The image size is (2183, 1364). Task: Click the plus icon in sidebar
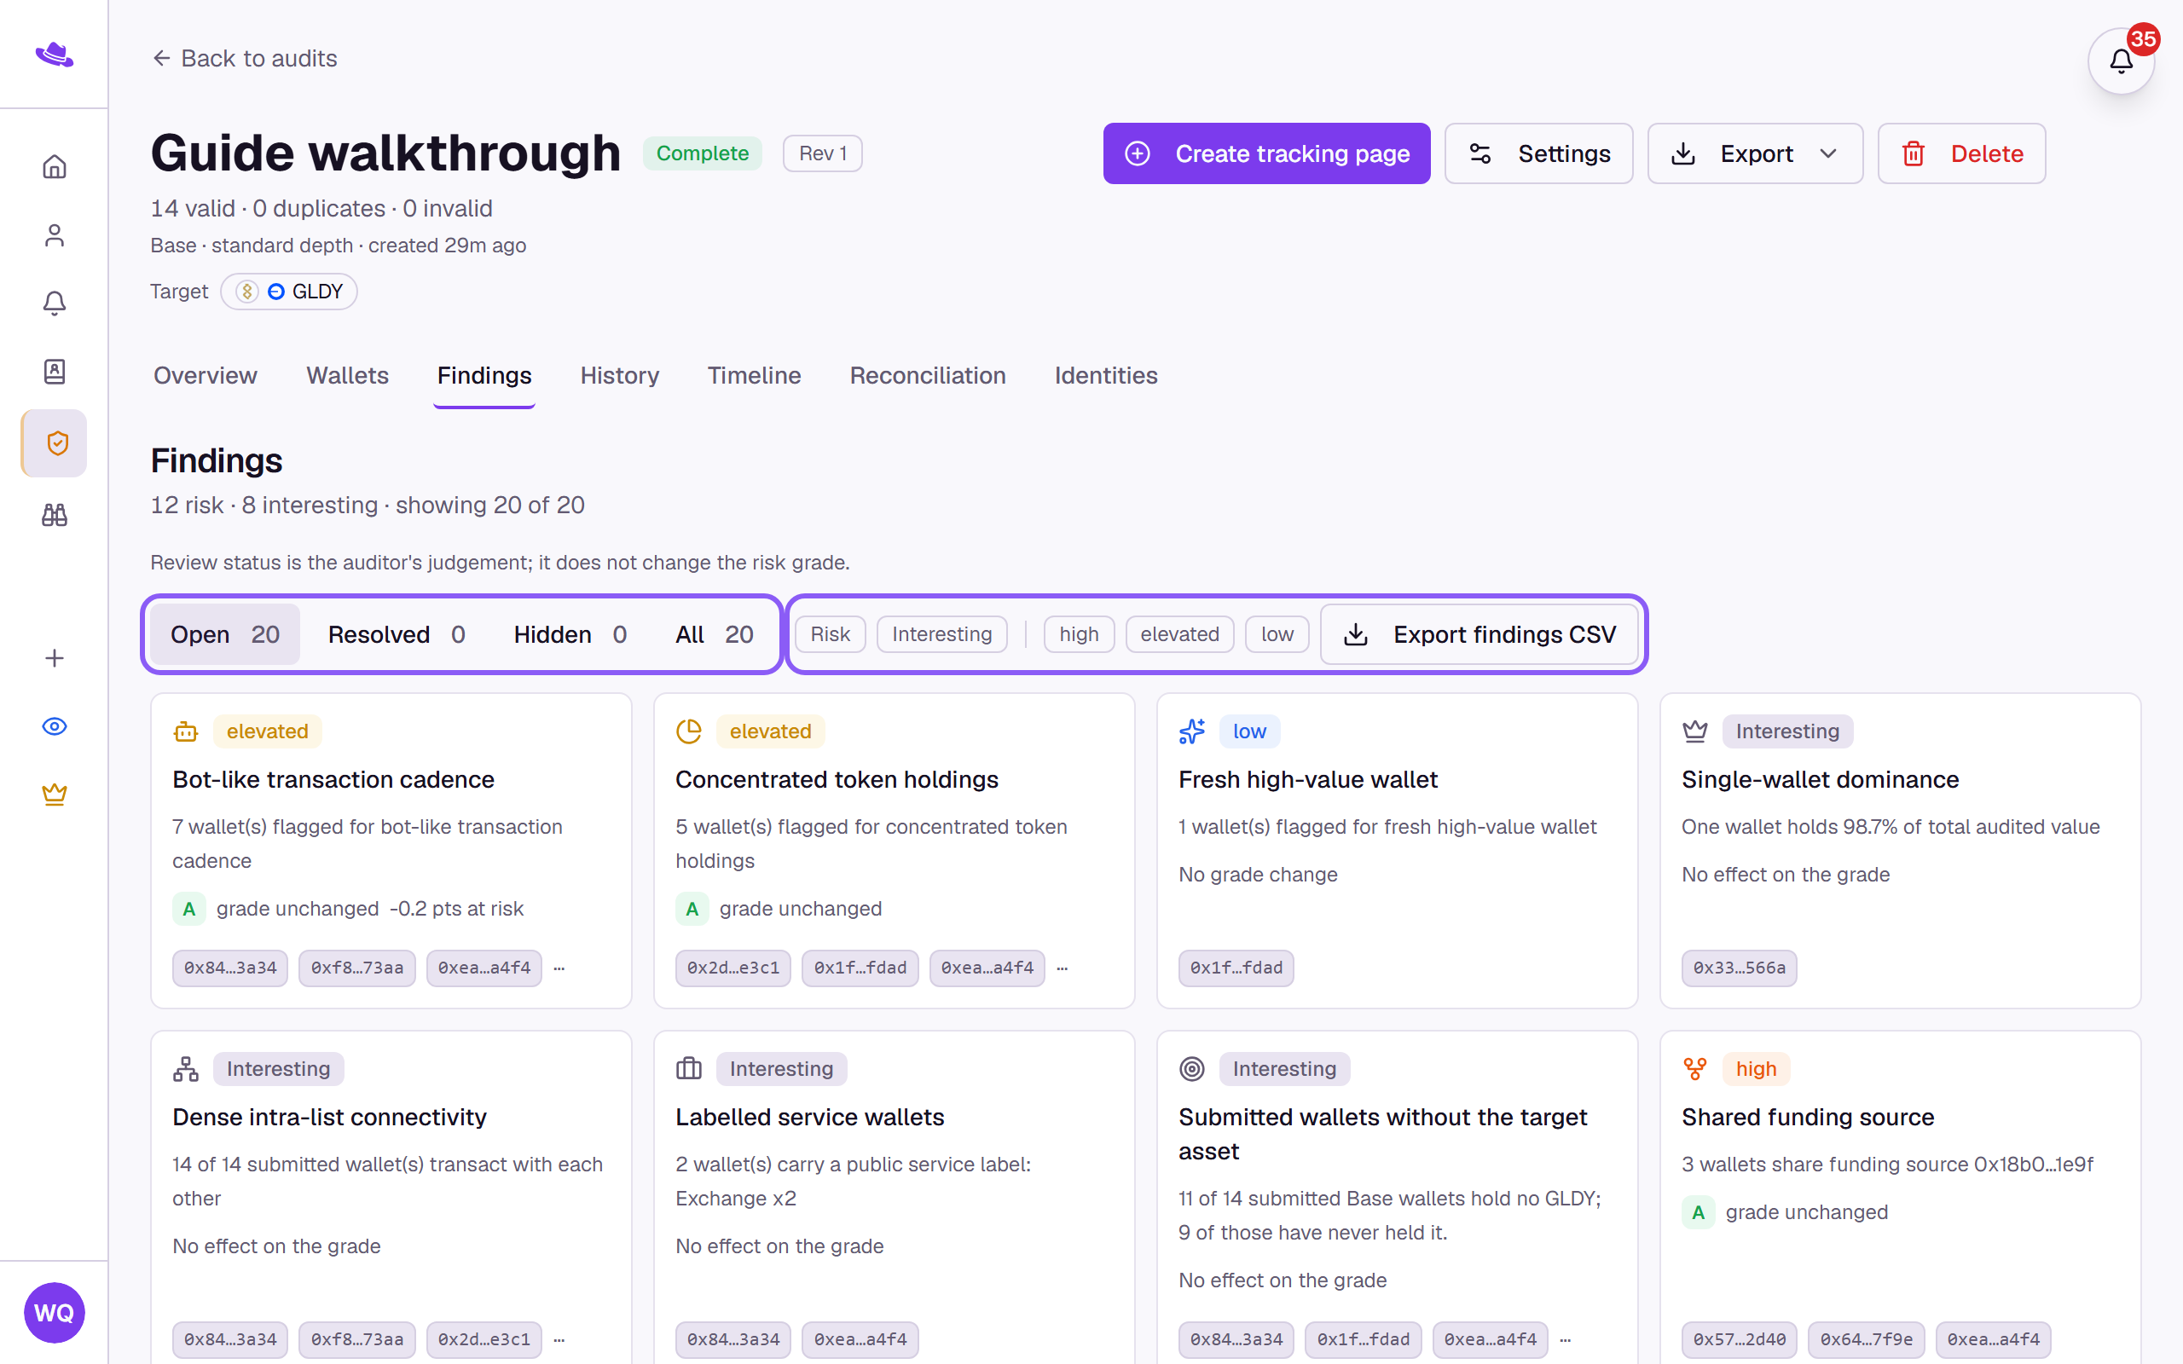[54, 658]
